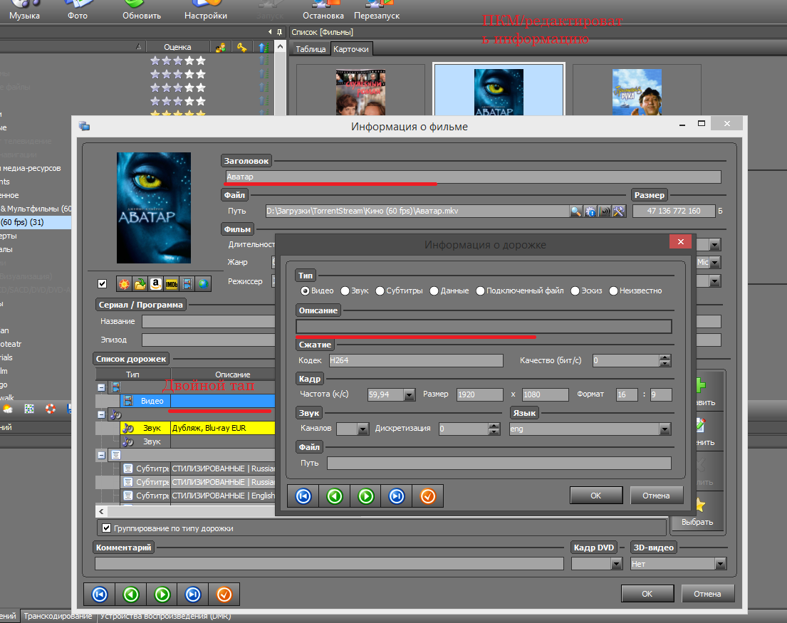Click the folder with green arrow icon
The height and width of the screenshot is (623, 787).
click(140, 284)
